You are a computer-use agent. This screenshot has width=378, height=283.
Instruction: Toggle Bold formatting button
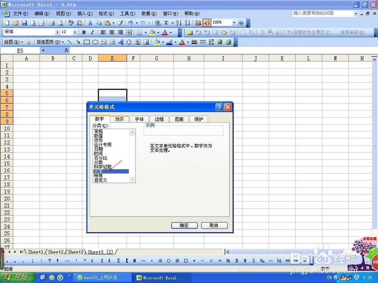click(x=84, y=32)
